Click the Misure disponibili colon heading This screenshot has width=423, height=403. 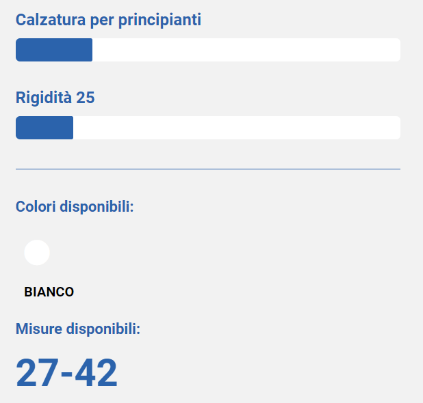point(78,329)
